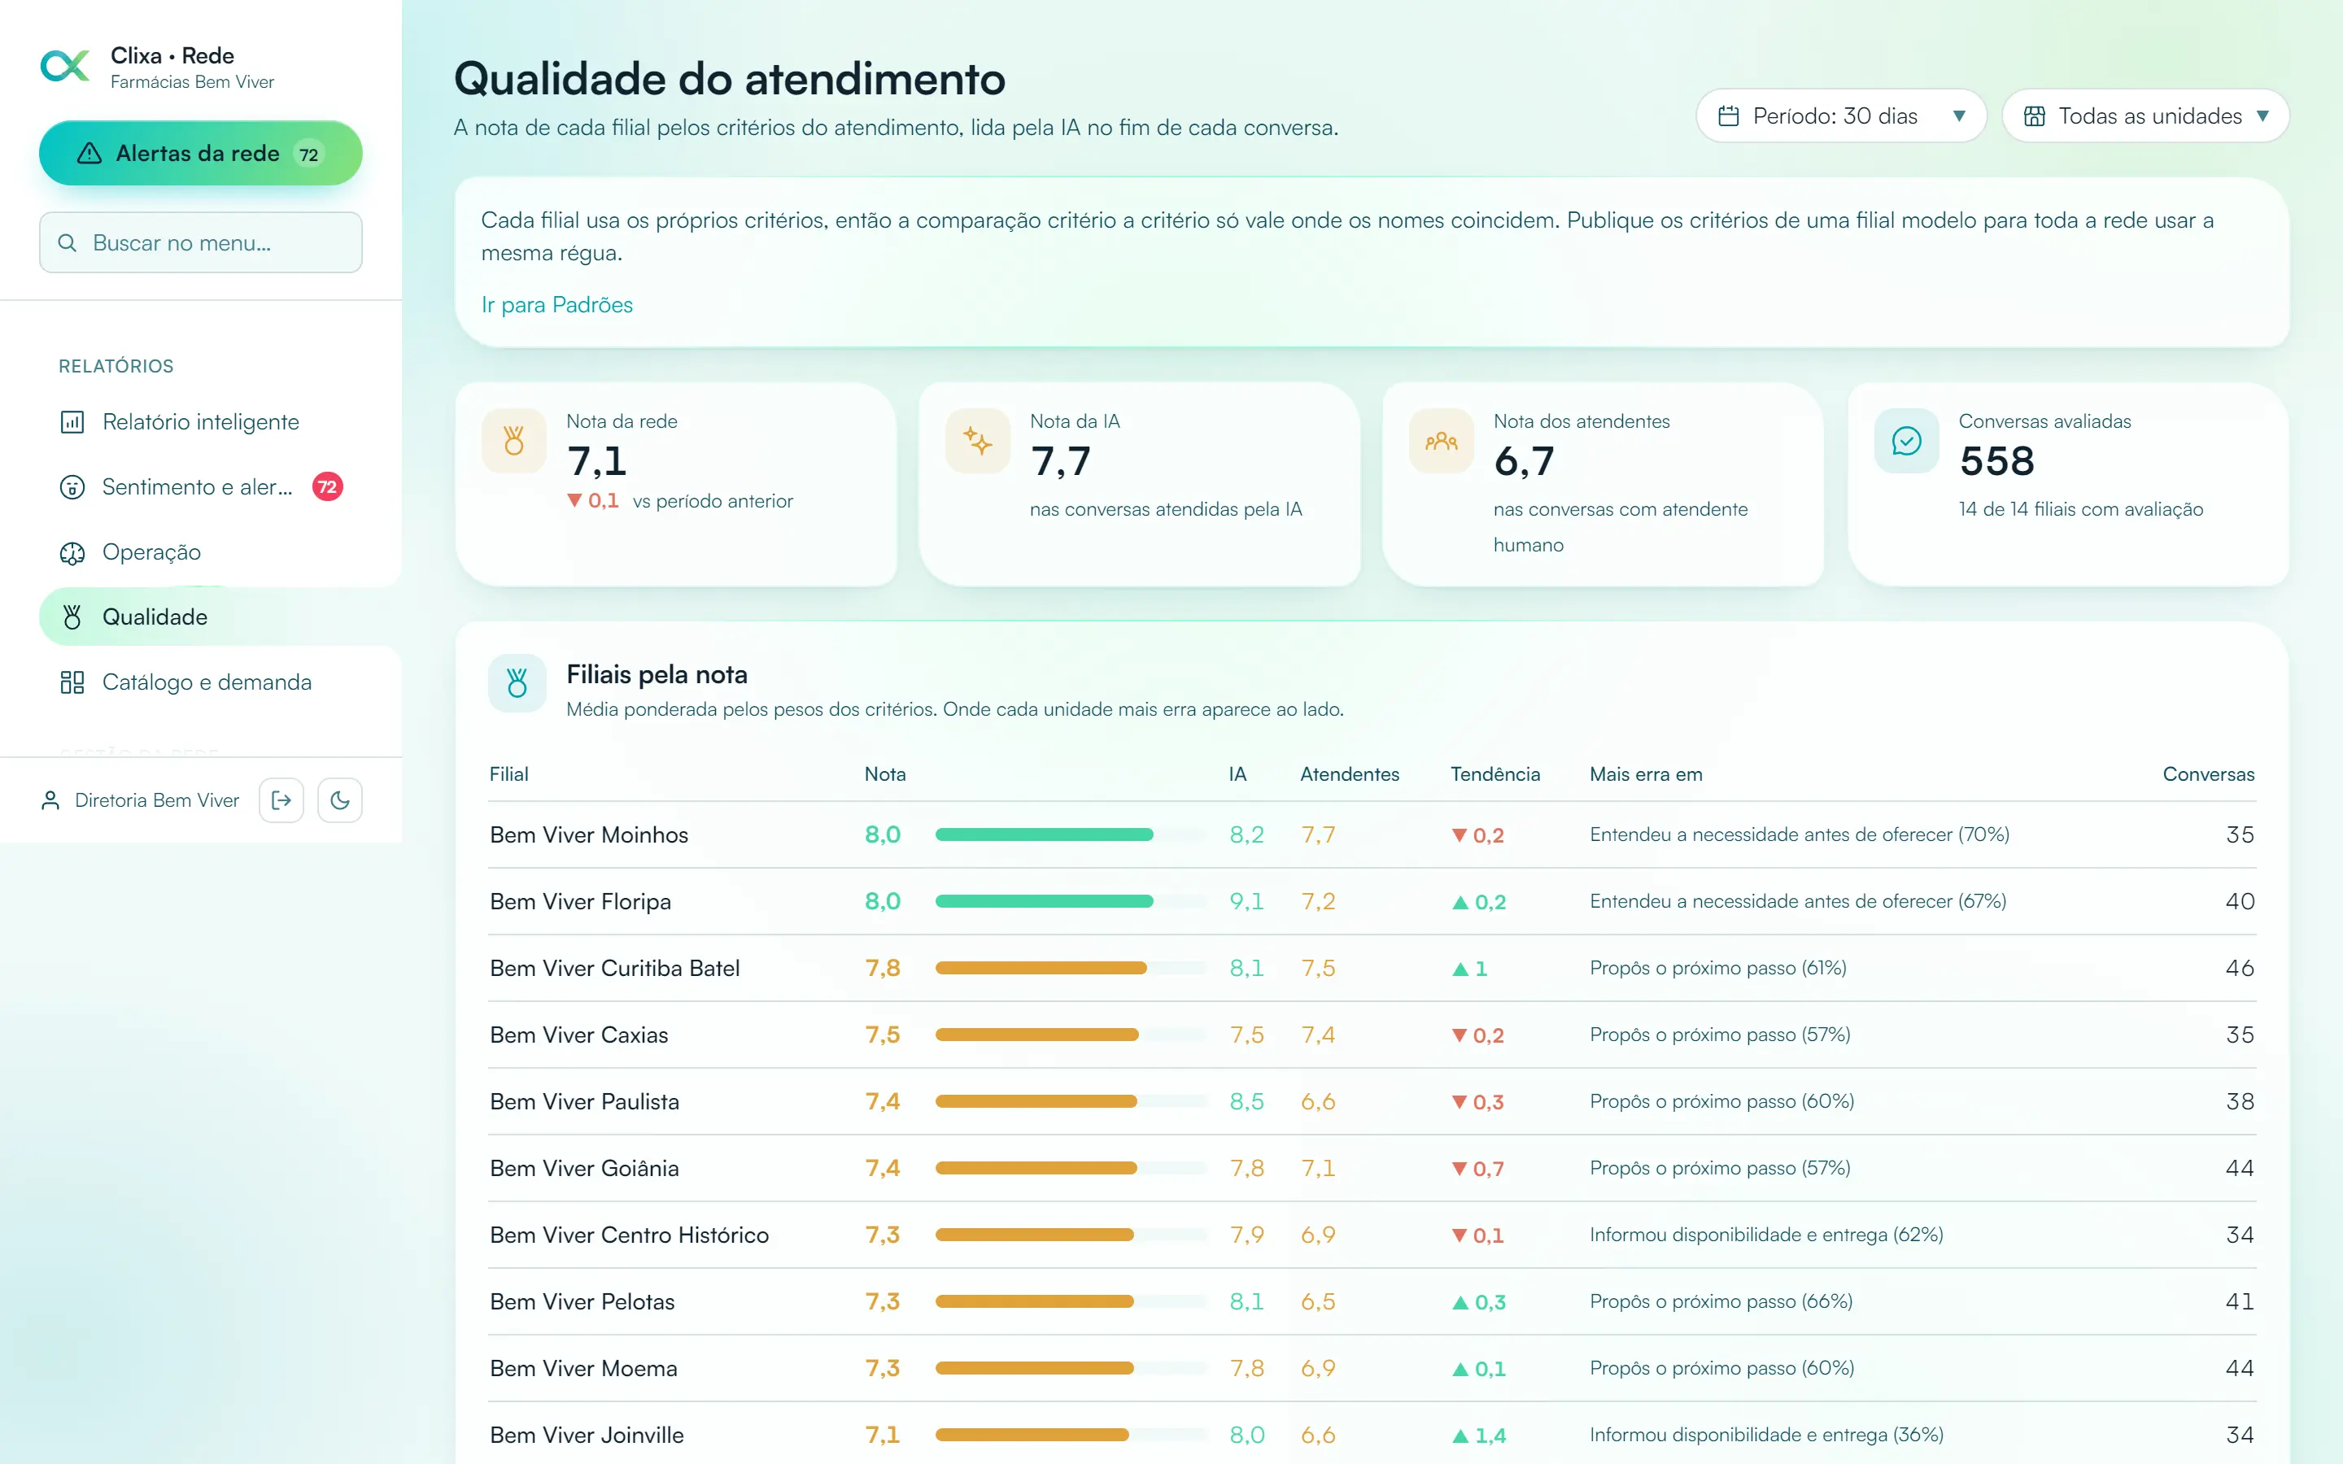Image resolution: width=2343 pixels, height=1464 pixels.
Task: Click Bem Viver Centro Histórico row
Action: pos(1372,1235)
